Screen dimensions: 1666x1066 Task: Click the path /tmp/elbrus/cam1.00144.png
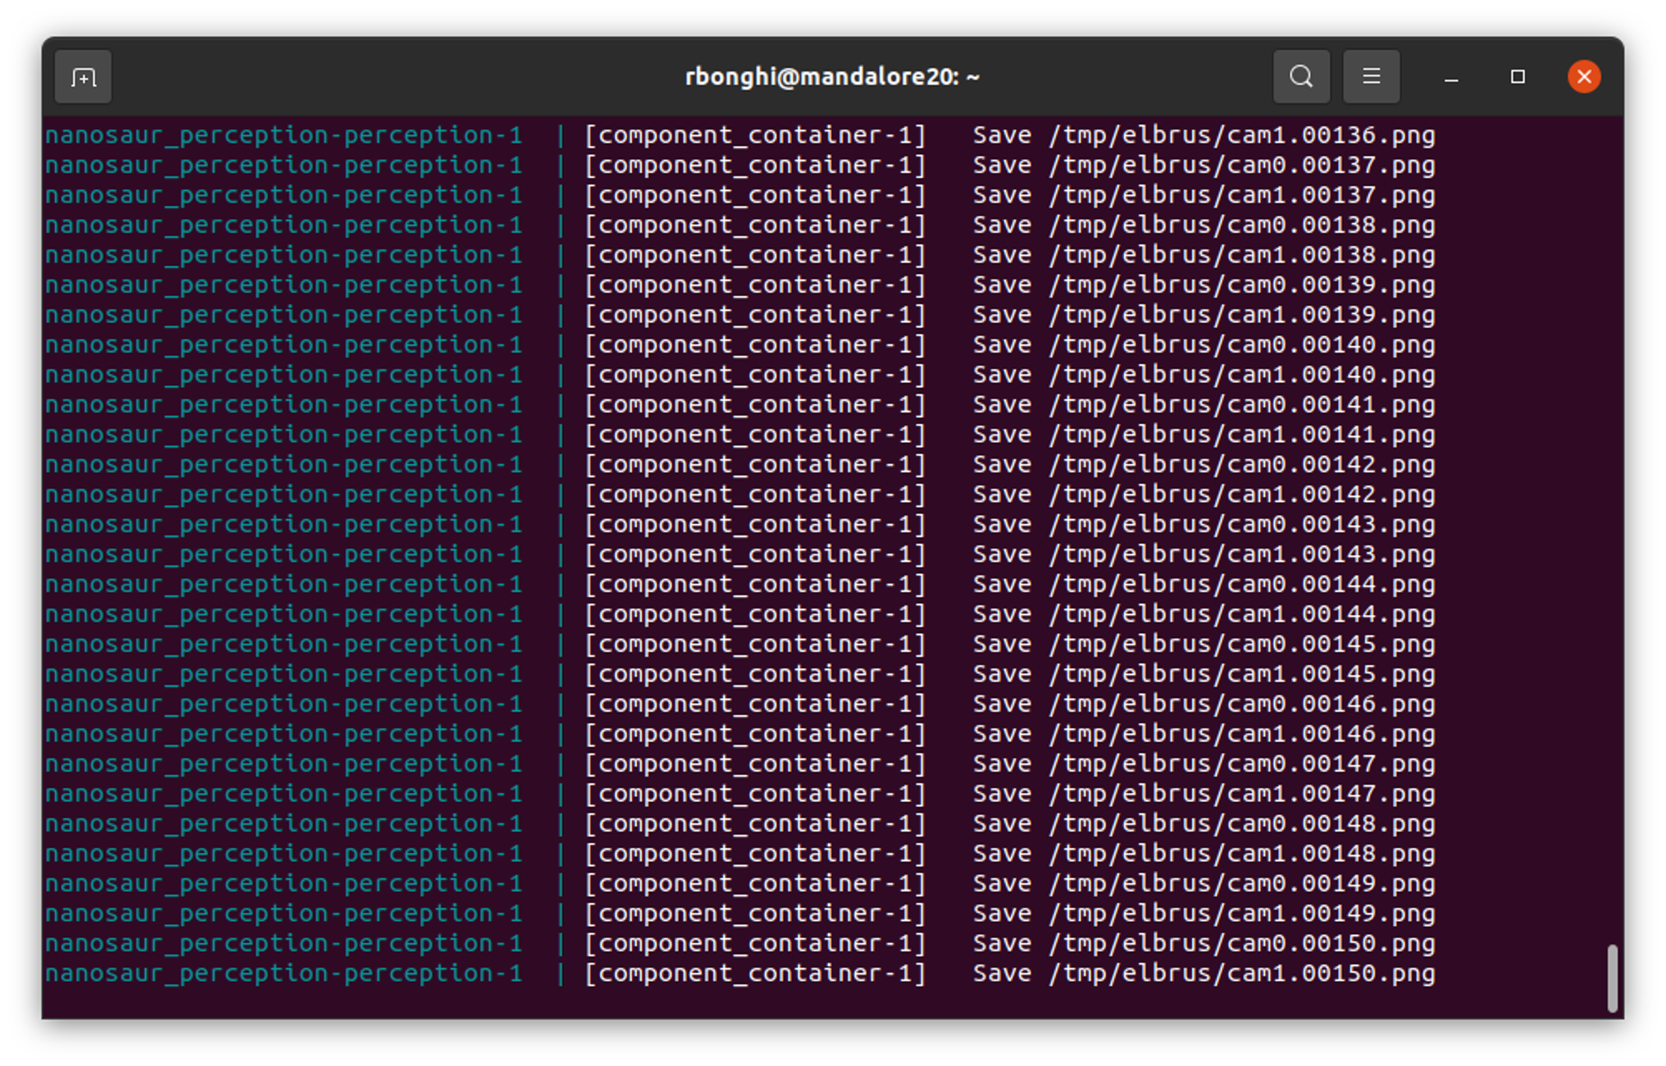(x=1241, y=614)
